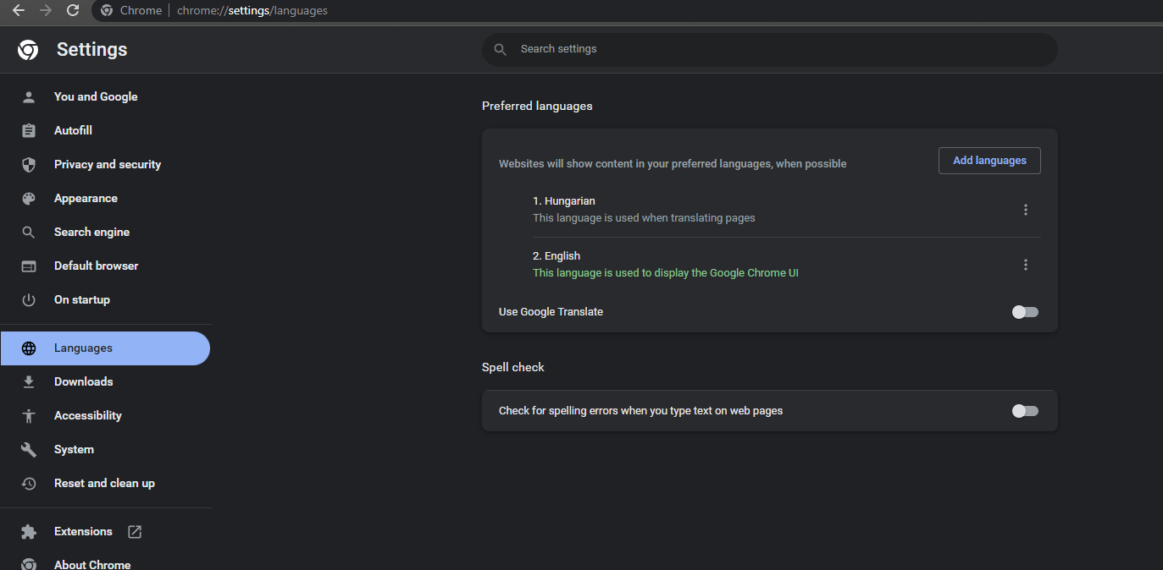Click the magnifier icon in Search settings
This screenshot has height=570, width=1163.
tap(501, 49)
